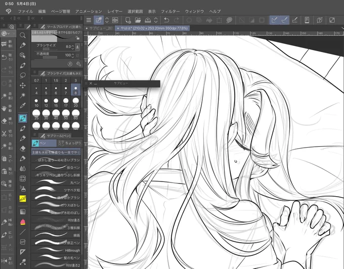Screen dimensions: 344x269
Task: Switch to the サブビュー canvas tab
Action: [99, 28]
